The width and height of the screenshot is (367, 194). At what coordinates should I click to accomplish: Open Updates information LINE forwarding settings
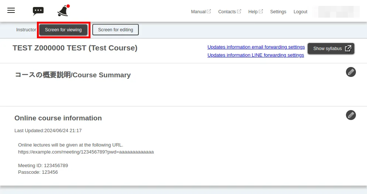[255, 55]
